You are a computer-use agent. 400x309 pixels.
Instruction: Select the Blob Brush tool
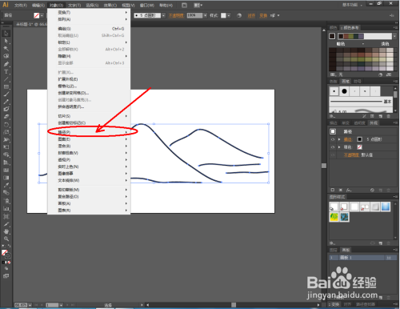pos(6,109)
